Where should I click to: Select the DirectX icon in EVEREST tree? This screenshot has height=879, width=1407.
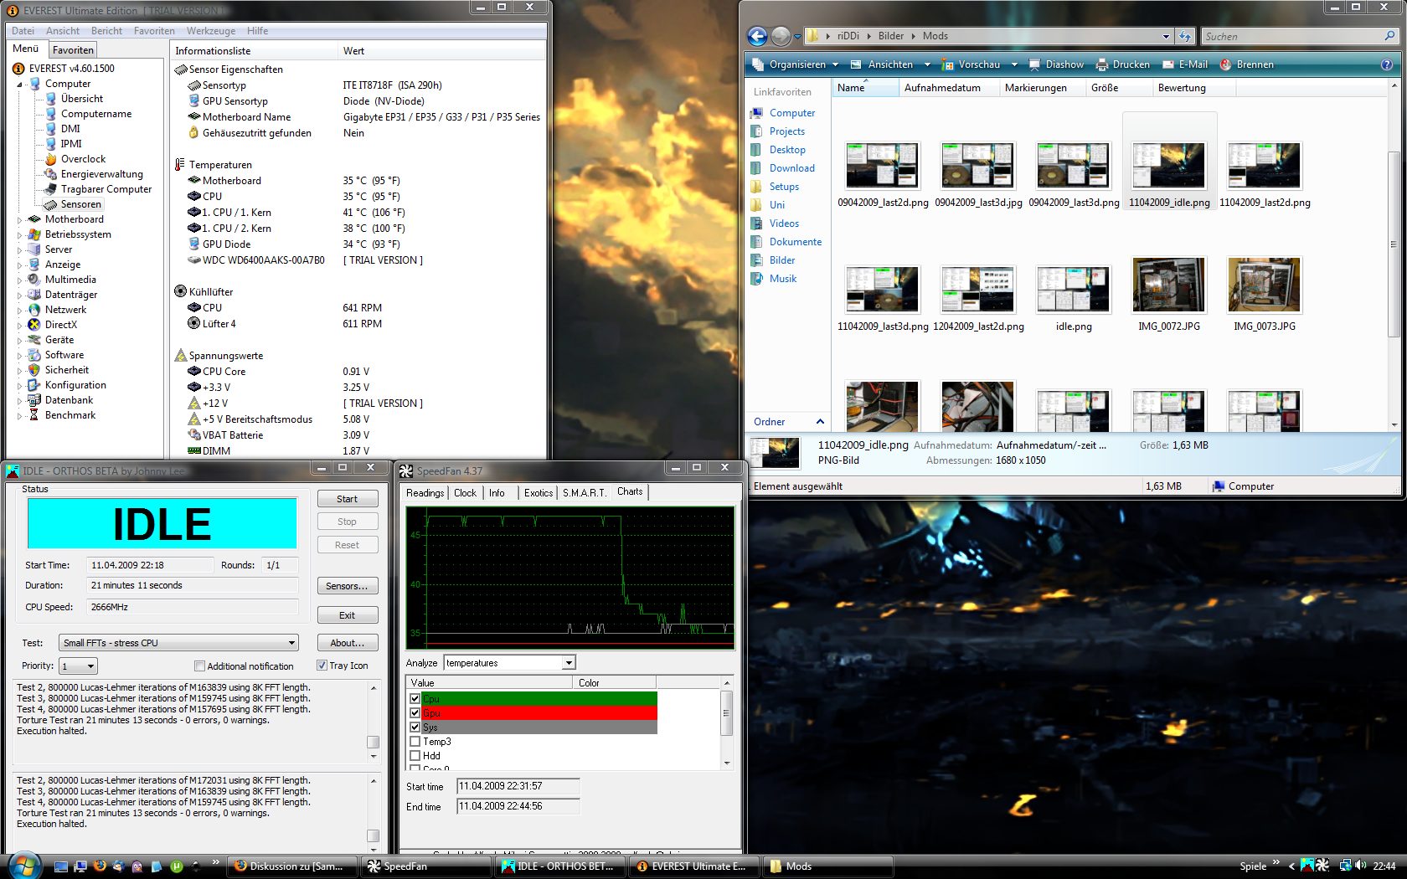(x=34, y=325)
